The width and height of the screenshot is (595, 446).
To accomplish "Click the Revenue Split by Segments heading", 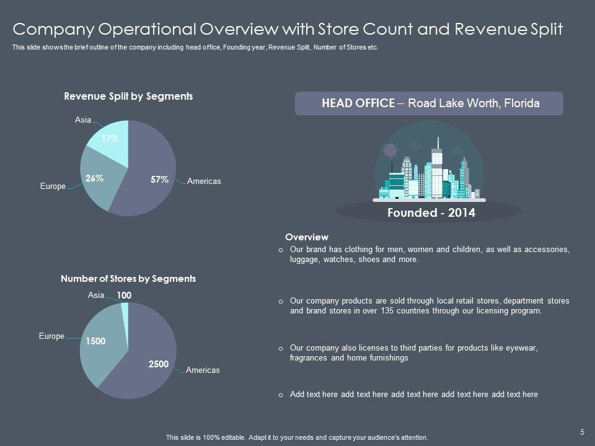I will click(x=128, y=97).
